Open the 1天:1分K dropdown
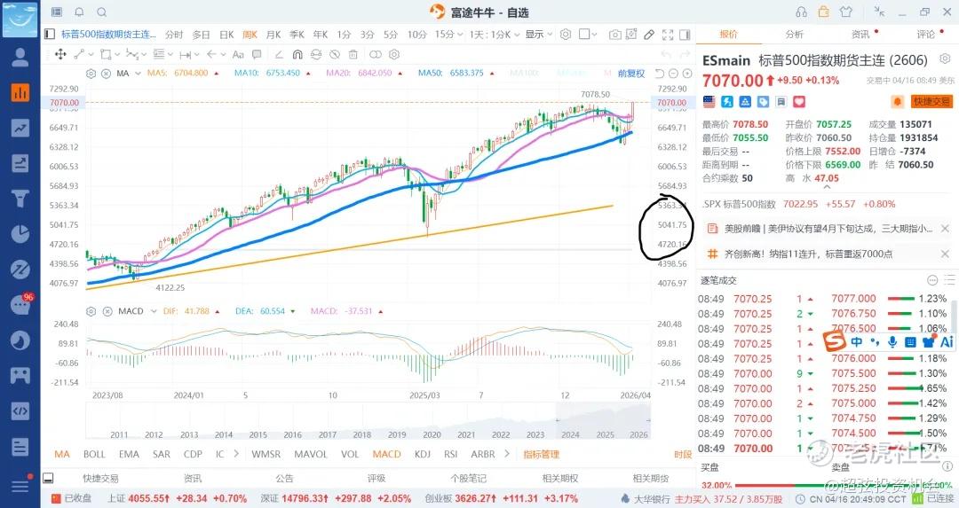 pyautogui.click(x=495, y=35)
